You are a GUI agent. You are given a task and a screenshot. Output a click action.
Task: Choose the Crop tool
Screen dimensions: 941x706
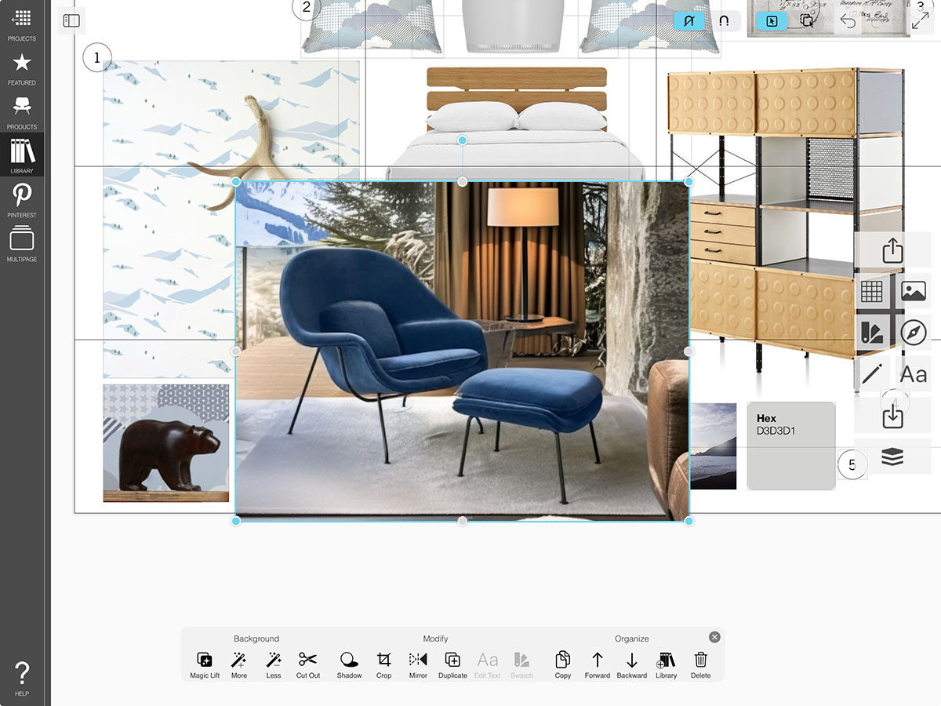(383, 664)
